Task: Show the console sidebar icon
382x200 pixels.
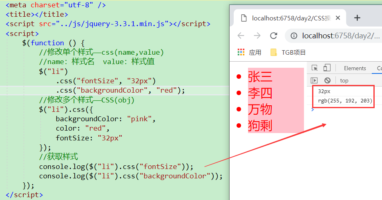Action: point(314,80)
